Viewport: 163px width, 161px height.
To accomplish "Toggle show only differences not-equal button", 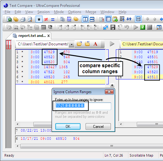I will (46, 19).
